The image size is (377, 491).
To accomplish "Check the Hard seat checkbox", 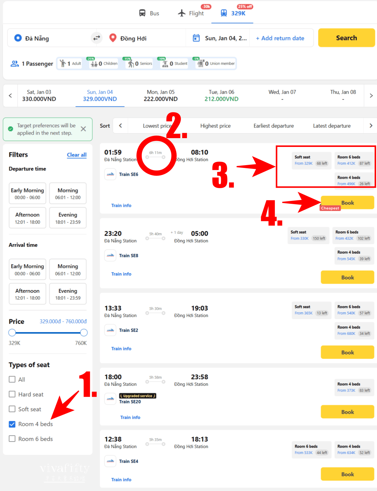I will click(x=12, y=394).
